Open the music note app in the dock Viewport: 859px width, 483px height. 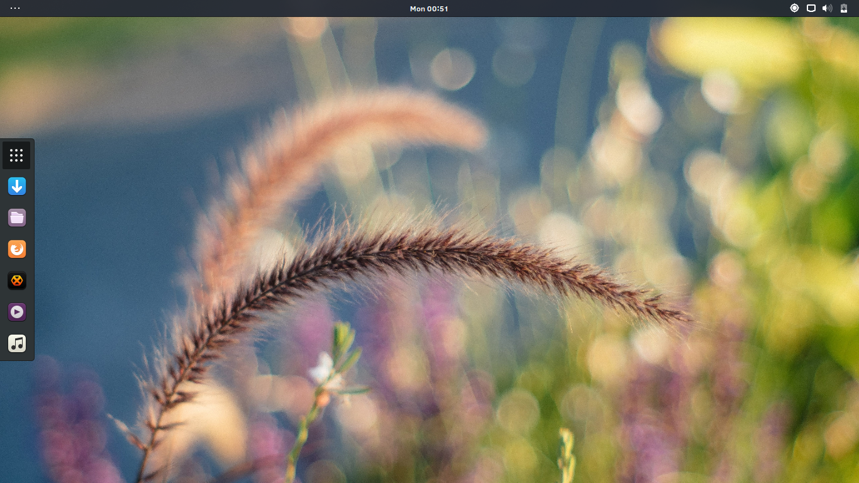(17, 343)
